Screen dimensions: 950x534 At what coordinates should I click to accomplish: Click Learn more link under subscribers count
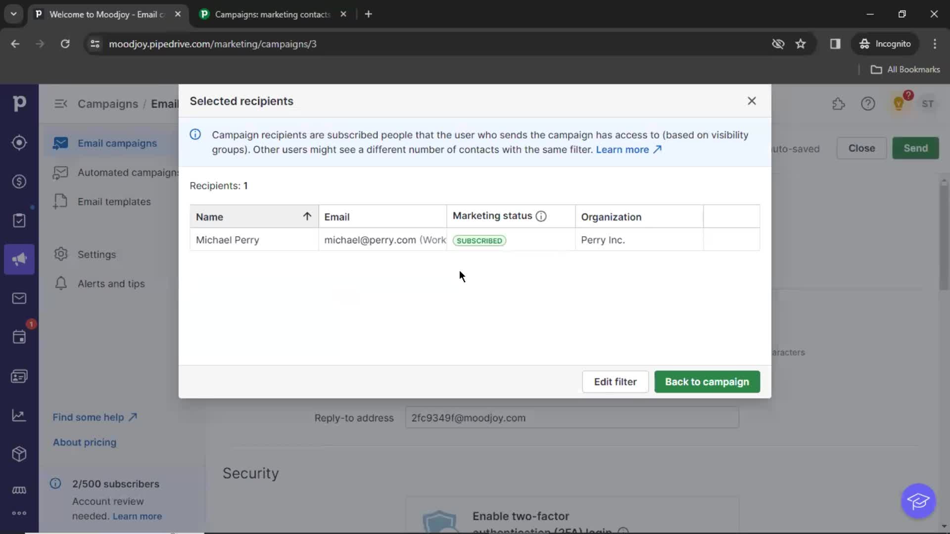137,516
